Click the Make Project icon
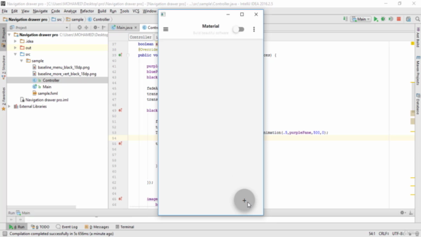 (x=345, y=19)
